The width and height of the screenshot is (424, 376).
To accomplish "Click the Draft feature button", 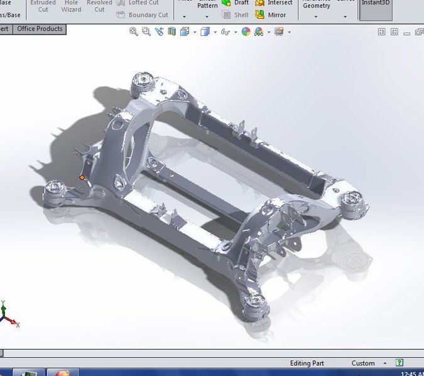I will point(236,3).
